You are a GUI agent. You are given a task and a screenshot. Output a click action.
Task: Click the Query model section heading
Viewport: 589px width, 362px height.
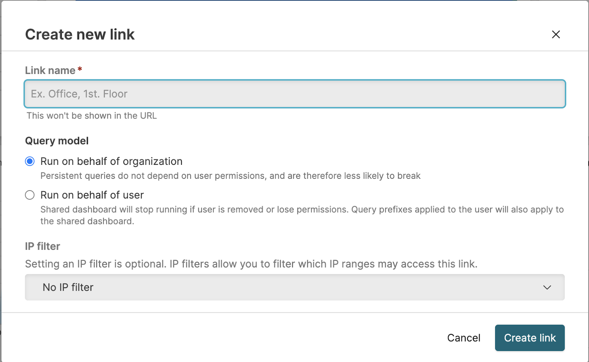pyautogui.click(x=57, y=141)
